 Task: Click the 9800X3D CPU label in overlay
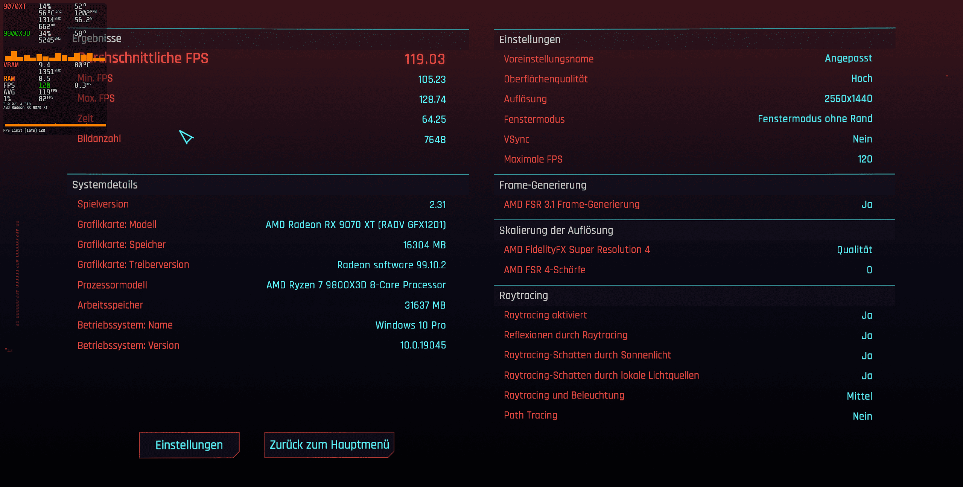pos(17,33)
